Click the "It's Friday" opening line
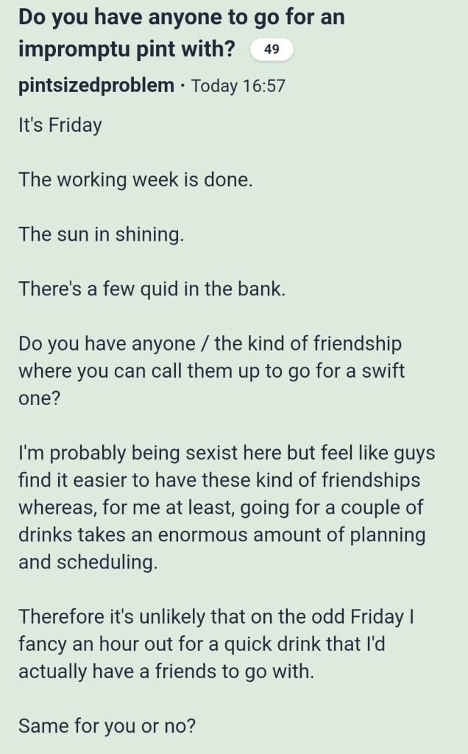Viewport: 468px width, 754px height. [x=60, y=124]
